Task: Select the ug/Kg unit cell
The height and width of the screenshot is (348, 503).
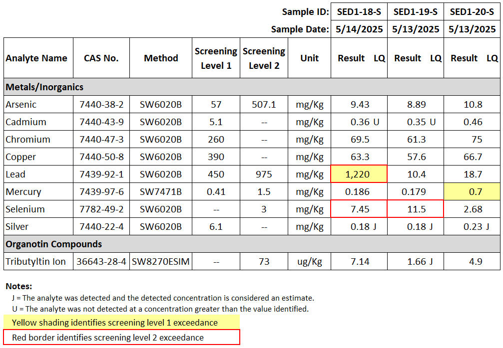Action: click(309, 261)
